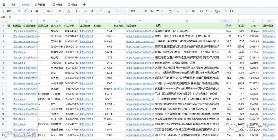Click the circled plus Insert icon
This screenshot has width=278, height=140.
pos(44,11)
